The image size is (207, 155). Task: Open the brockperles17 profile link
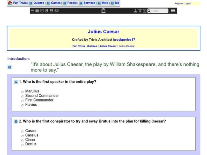[124, 40]
